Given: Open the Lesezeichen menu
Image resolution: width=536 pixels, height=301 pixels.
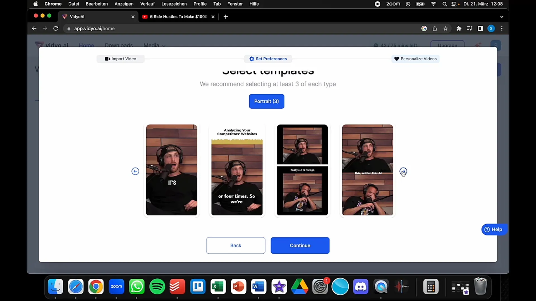Looking at the screenshot, I should coord(174,4).
